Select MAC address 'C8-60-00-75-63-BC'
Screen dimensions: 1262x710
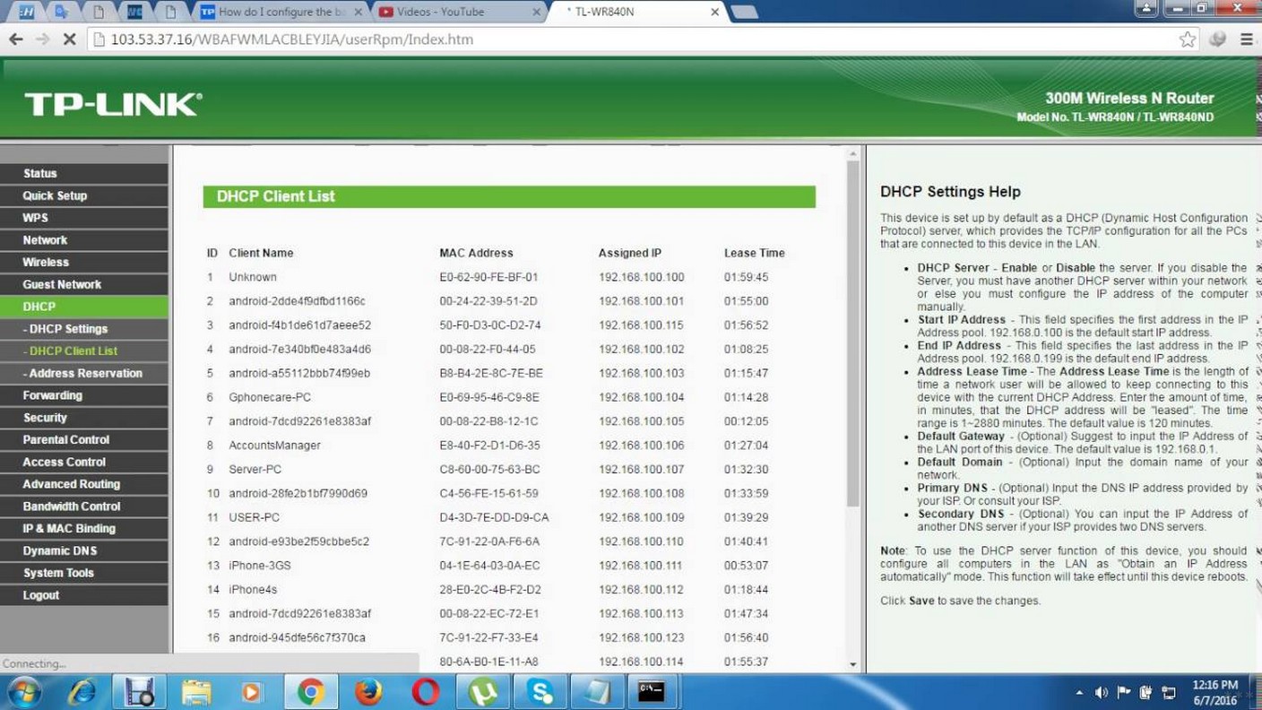489,470
